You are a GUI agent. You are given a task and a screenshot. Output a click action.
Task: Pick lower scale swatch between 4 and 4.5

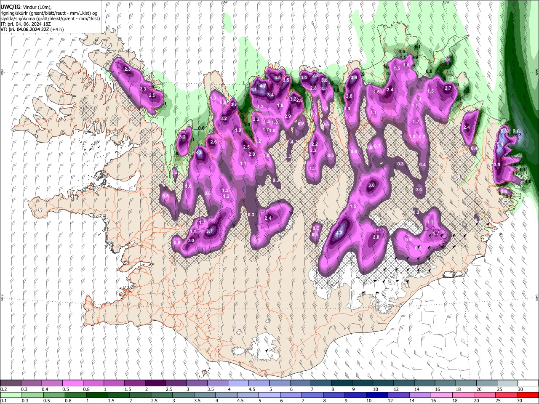[x=226, y=395]
